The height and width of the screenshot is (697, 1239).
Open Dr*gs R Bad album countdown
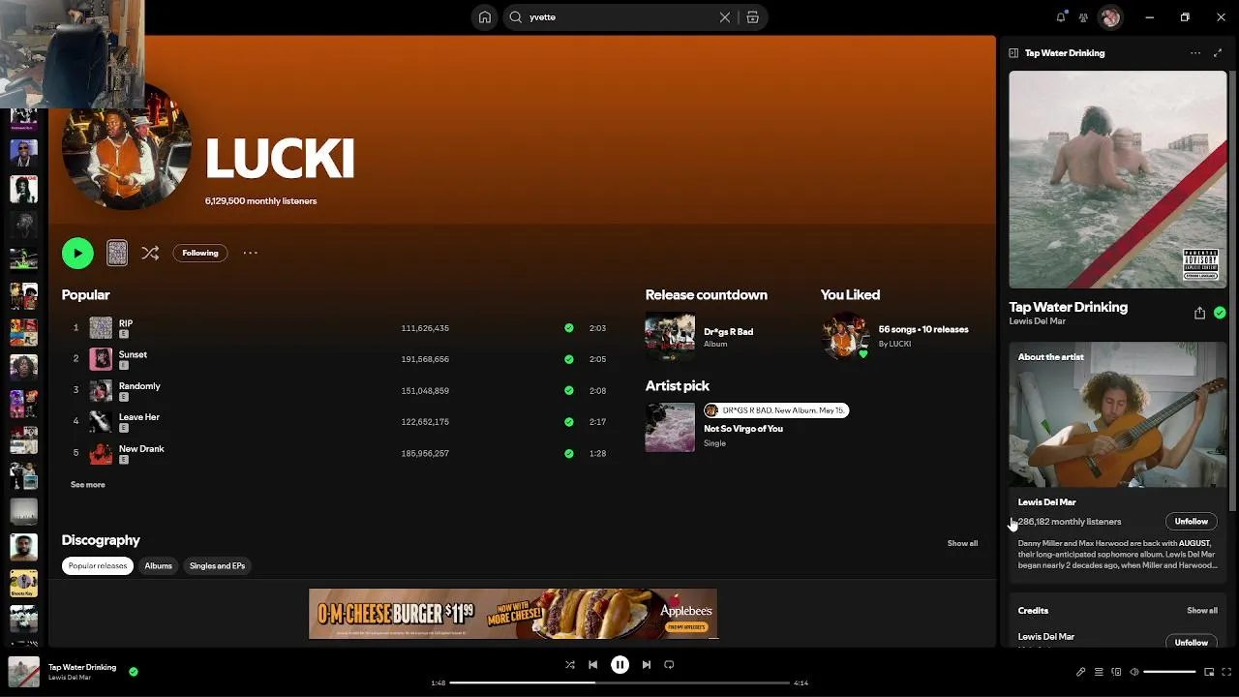(728, 331)
